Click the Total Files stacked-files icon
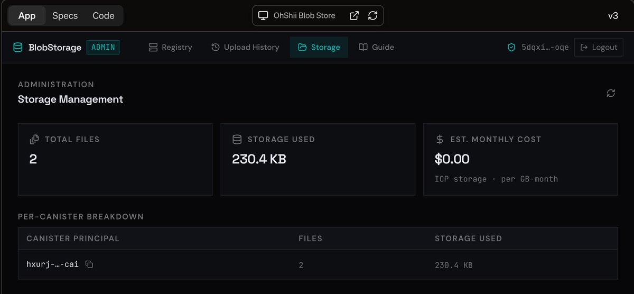634x294 pixels. point(34,140)
